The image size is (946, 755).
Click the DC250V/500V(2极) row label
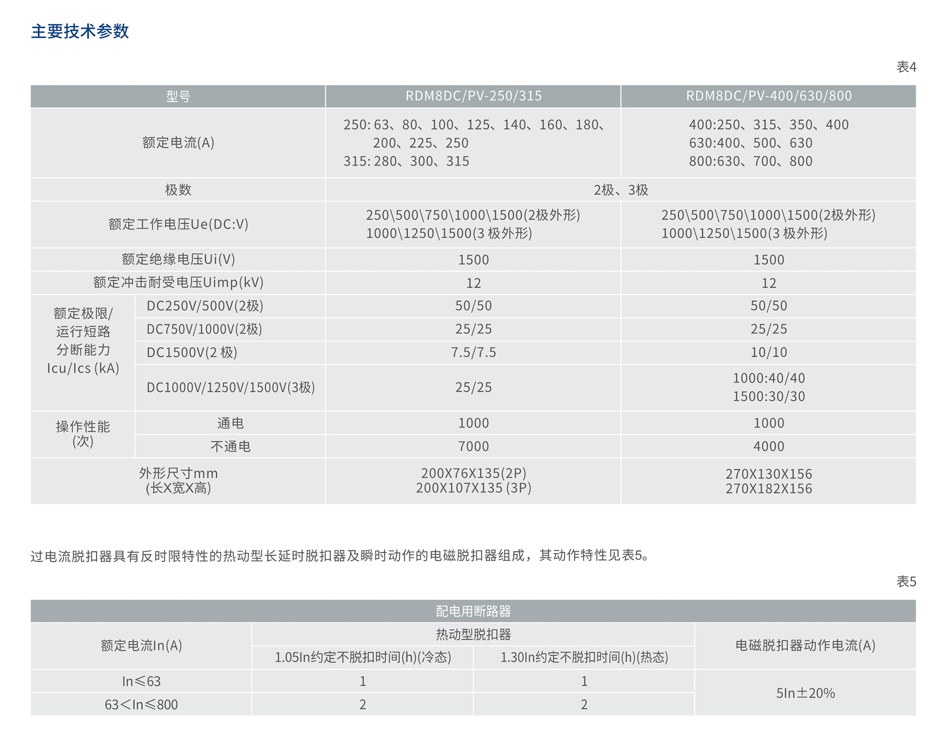[205, 306]
